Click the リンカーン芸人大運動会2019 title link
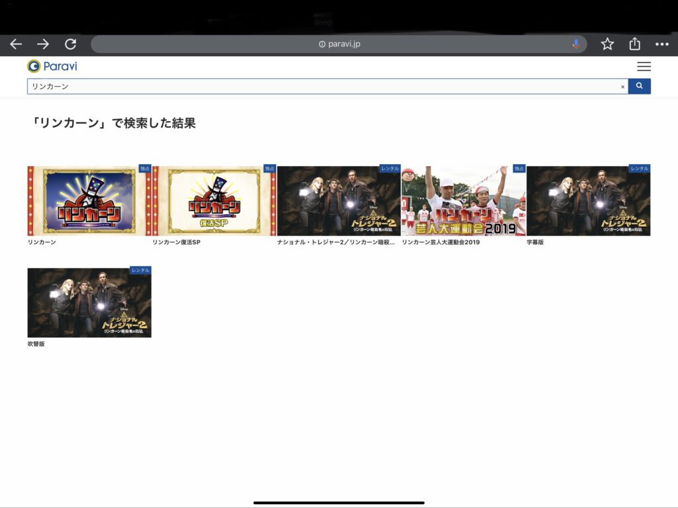The height and width of the screenshot is (508, 678). [x=440, y=242]
